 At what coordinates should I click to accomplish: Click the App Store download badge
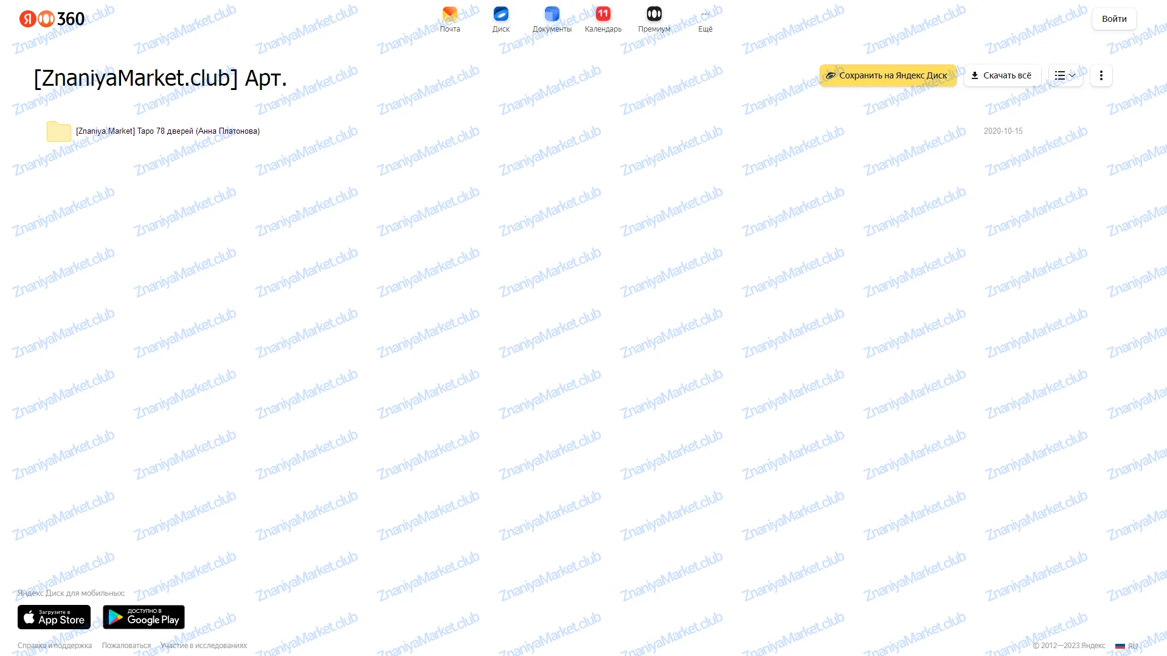(x=54, y=616)
